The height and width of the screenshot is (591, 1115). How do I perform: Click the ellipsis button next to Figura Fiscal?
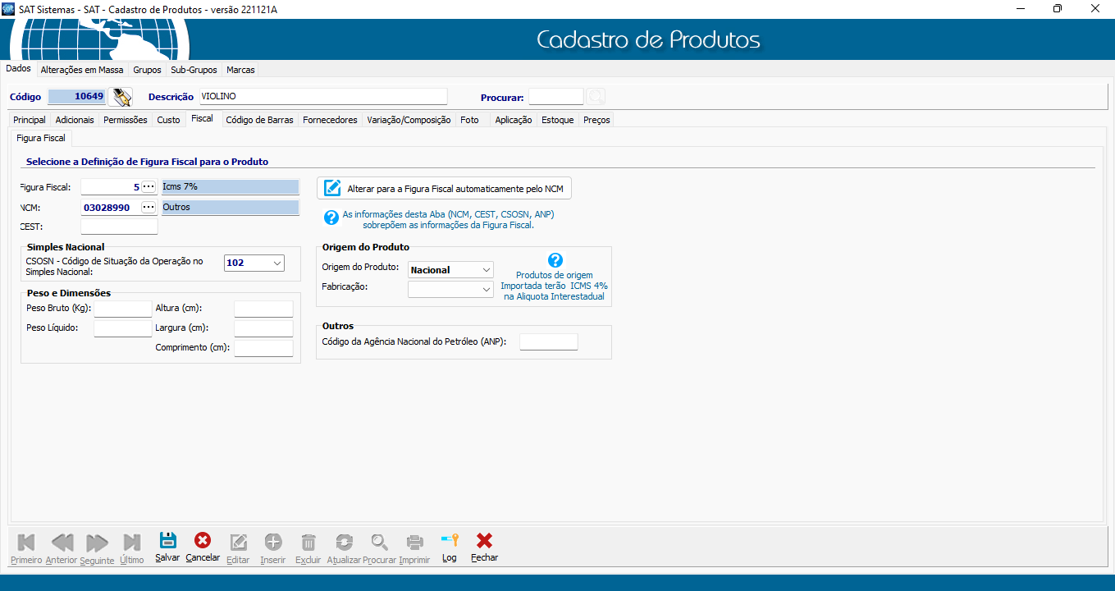[x=149, y=187]
